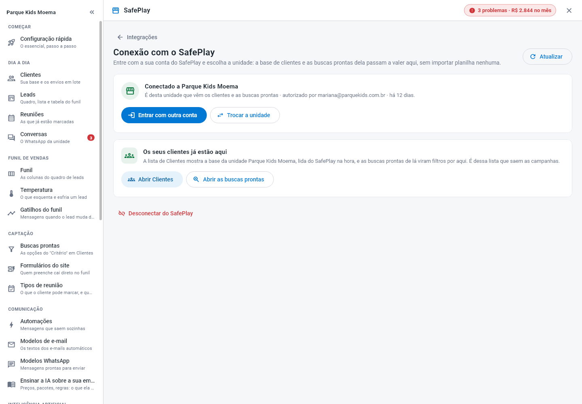Click Trocar a unidade button

click(x=245, y=115)
